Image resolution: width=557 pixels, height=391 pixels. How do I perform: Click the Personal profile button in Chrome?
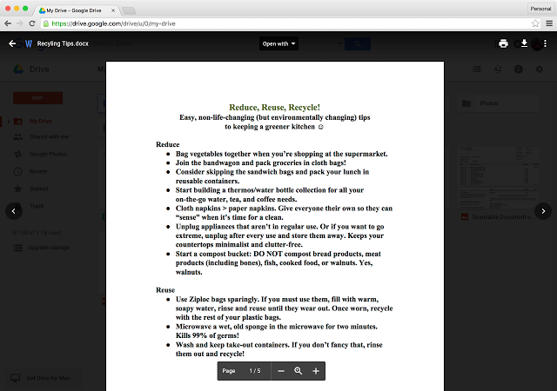(540, 7)
